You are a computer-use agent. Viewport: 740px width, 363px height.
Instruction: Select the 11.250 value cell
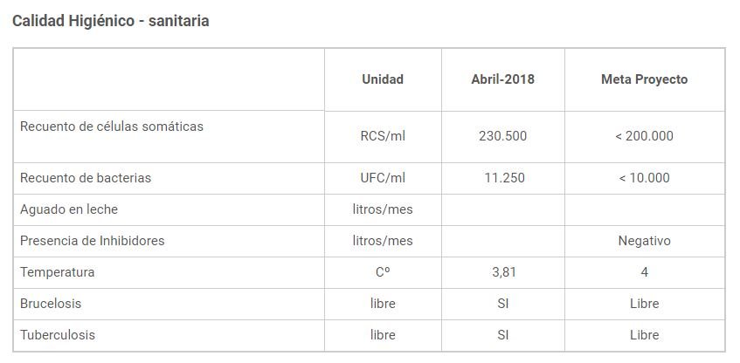(x=503, y=178)
